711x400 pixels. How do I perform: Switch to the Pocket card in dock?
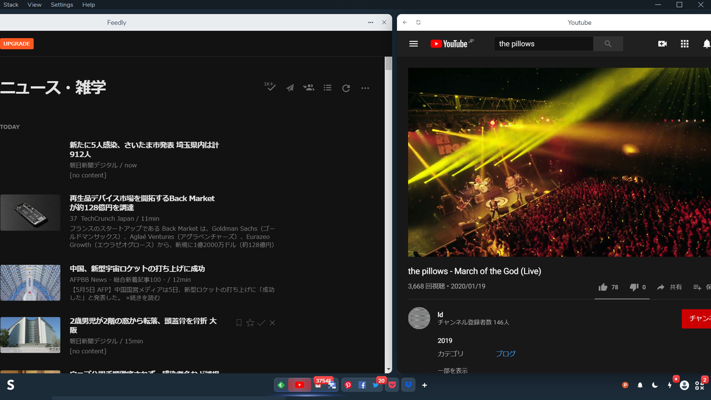point(392,385)
